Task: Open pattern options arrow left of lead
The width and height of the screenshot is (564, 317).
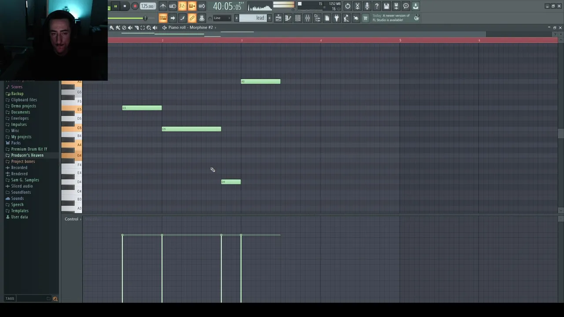Action: [x=237, y=18]
